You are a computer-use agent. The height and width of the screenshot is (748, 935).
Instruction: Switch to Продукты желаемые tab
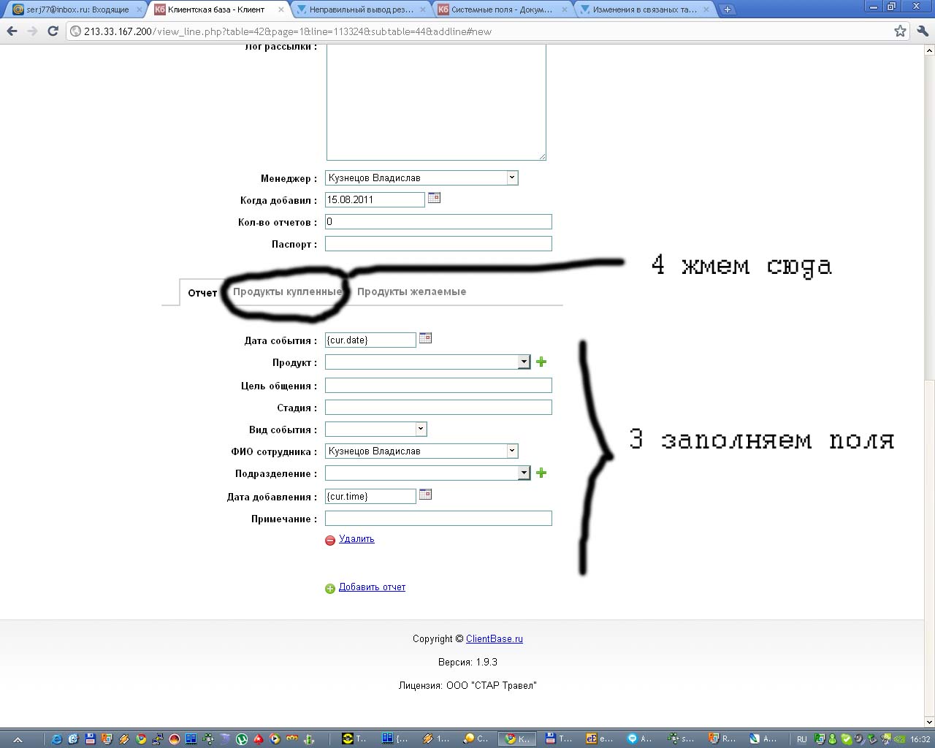pos(411,291)
